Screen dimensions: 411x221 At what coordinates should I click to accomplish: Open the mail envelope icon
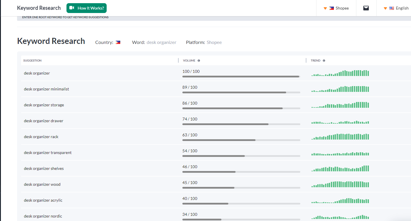tap(366, 8)
